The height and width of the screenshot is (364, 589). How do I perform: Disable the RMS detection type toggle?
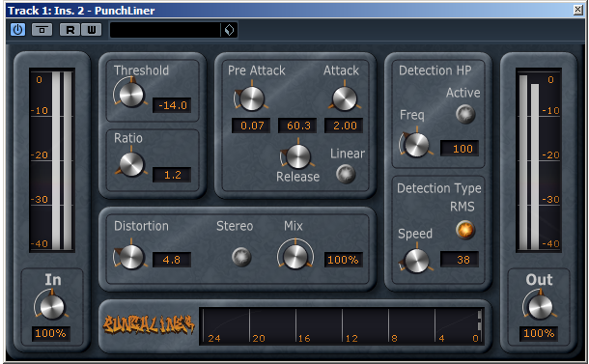pyautogui.click(x=465, y=230)
